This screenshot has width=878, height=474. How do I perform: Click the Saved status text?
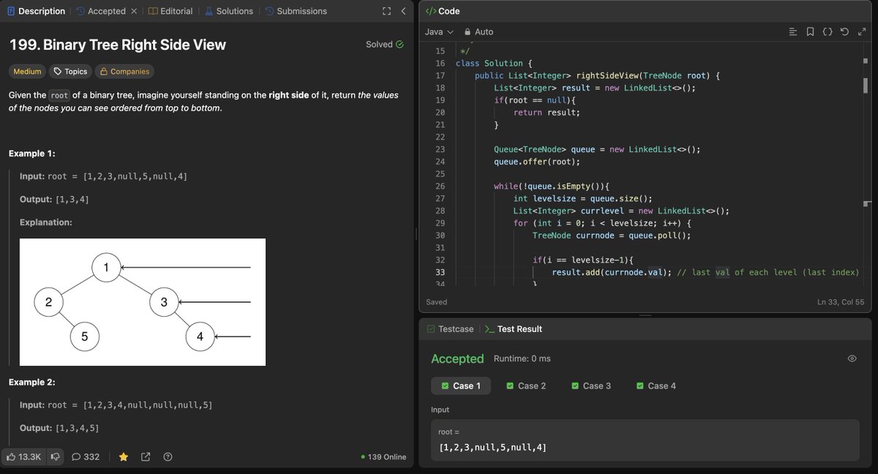tap(437, 302)
